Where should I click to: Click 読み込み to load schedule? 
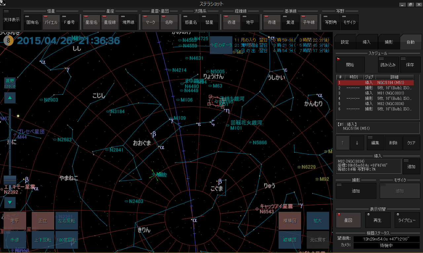tap(388, 65)
